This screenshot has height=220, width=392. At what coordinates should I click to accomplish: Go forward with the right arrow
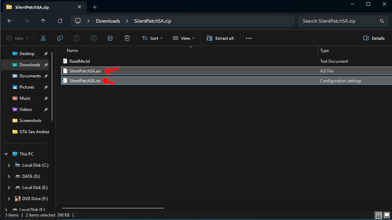point(27,21)
